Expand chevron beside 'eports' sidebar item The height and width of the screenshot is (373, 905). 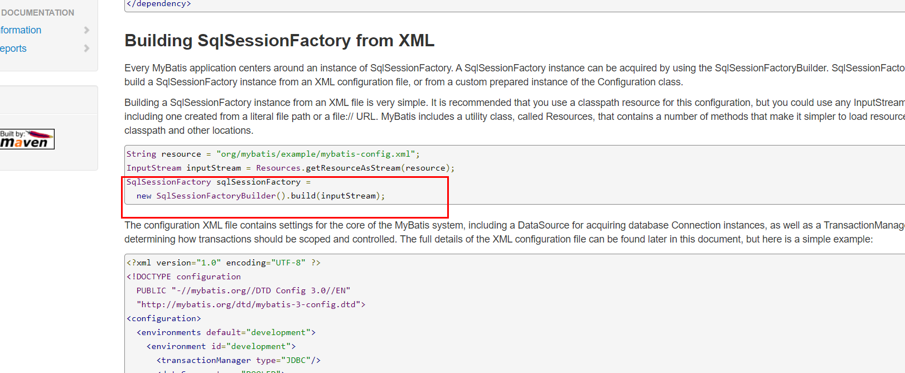click(x=86, y=49)
